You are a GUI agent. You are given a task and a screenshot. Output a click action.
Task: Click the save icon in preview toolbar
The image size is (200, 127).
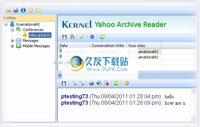tap(64, 83)
